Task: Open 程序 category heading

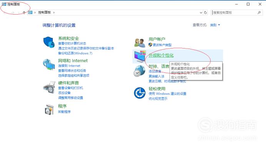Action: [62, 106]
